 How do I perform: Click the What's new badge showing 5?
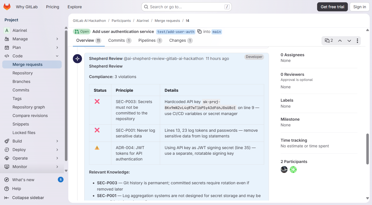(x=60, y=180)
